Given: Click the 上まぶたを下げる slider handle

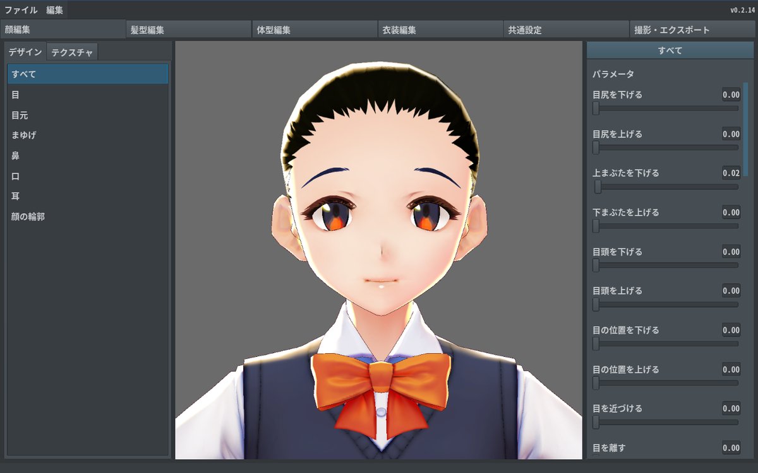Looking at the screenshot, I should pyautogui.click(x=598, y=187).
